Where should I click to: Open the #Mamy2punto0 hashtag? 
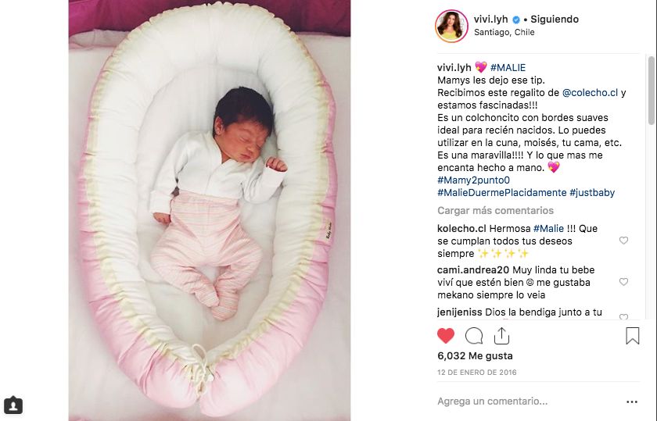pyautogui.click(x=473, y=180)
